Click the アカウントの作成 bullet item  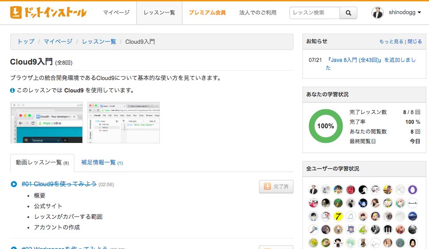pos(57,227)
